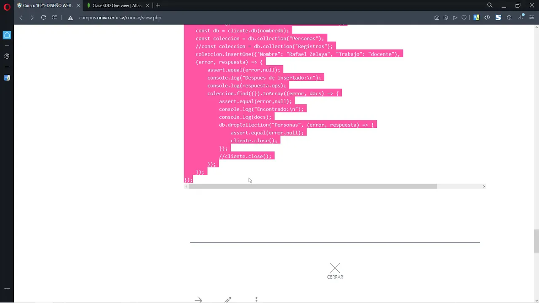The image size is (539, 303).
Task: Click the page scrollbar up arrow
Action: coord(536,27)
